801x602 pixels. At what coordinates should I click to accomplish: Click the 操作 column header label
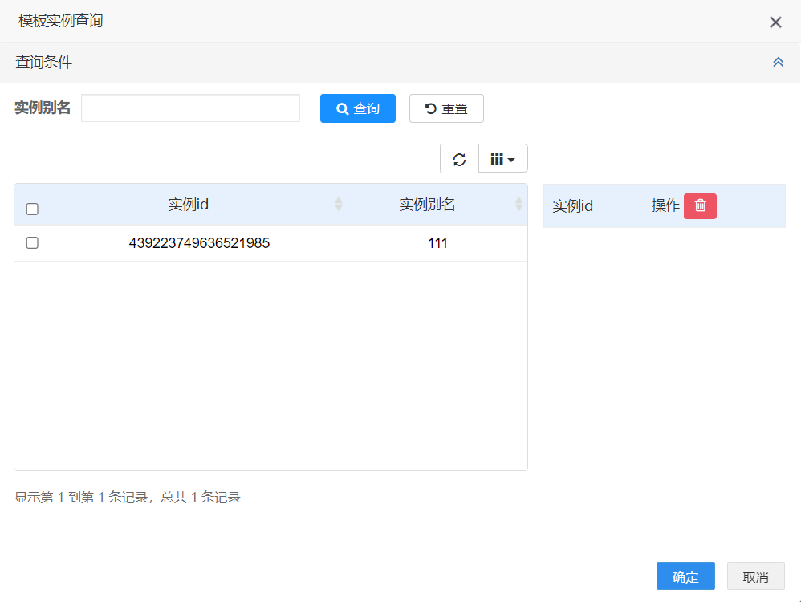[665, 206]
